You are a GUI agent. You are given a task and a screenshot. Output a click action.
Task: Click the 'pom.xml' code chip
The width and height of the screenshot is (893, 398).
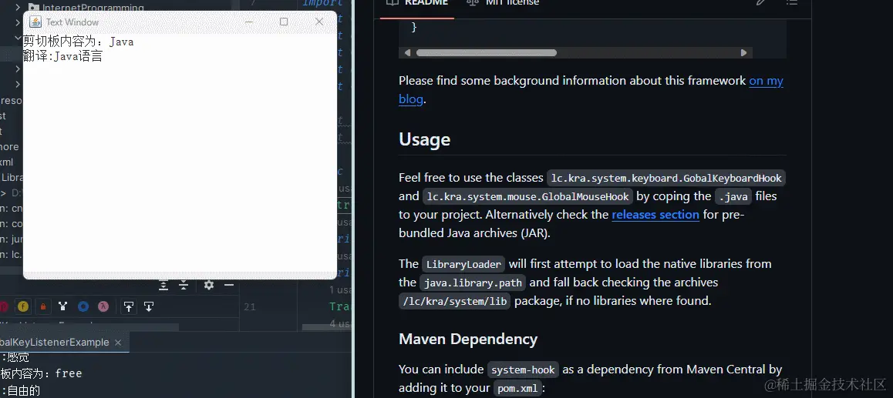click(518, 388)
